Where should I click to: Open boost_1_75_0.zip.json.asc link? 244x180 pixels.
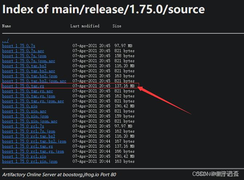click(30, 121)
